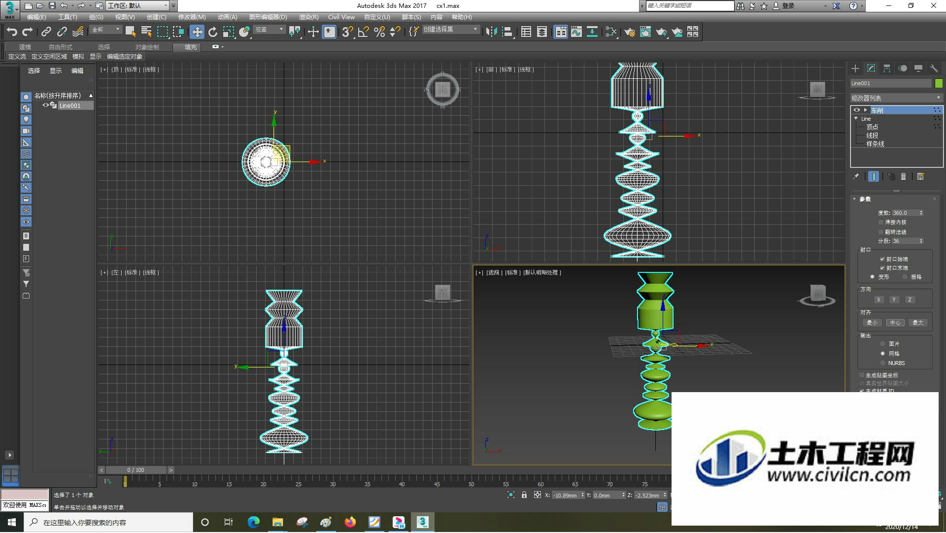This screenshot has height=533, width=946.
Task: Hide Line001 using its eye icon
Action: pyautogui.click(x=46, y=105)
